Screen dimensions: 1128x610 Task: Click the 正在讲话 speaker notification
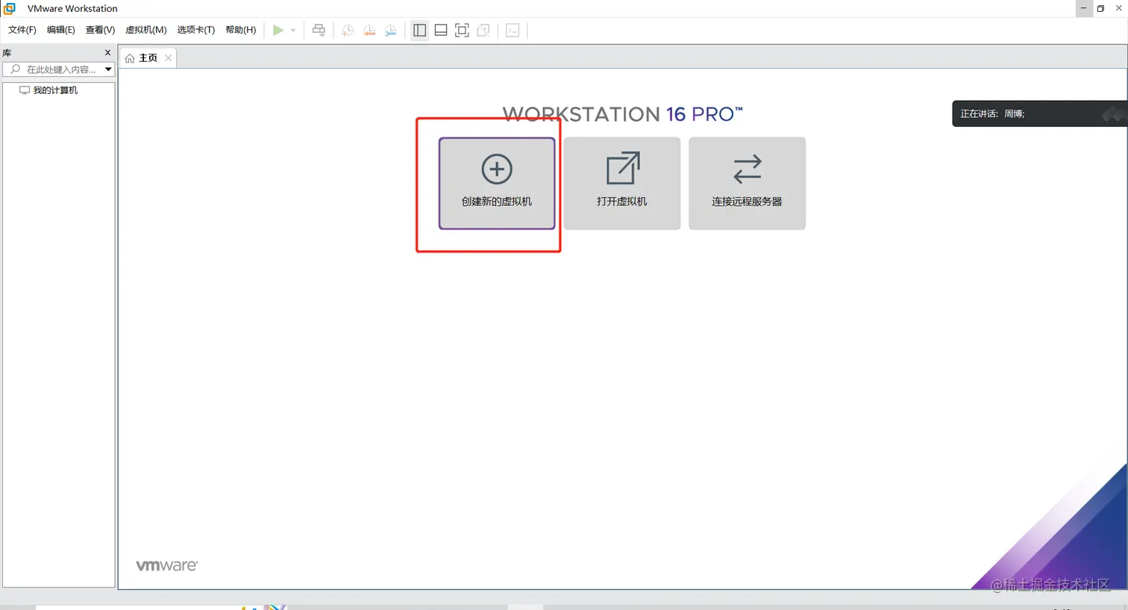coord(1039,113)
